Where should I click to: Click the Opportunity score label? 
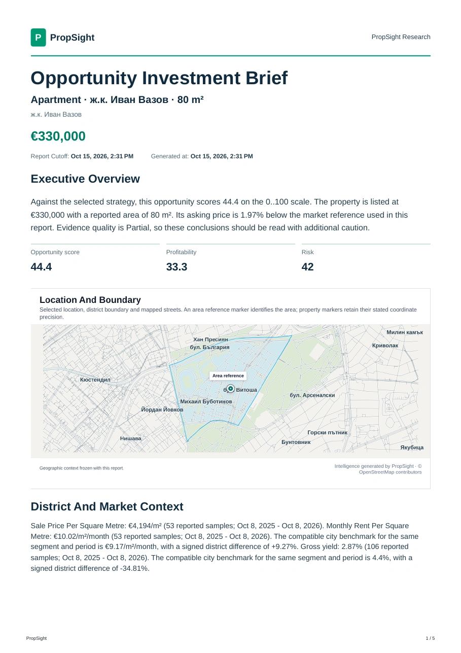(x=55, y=252)
